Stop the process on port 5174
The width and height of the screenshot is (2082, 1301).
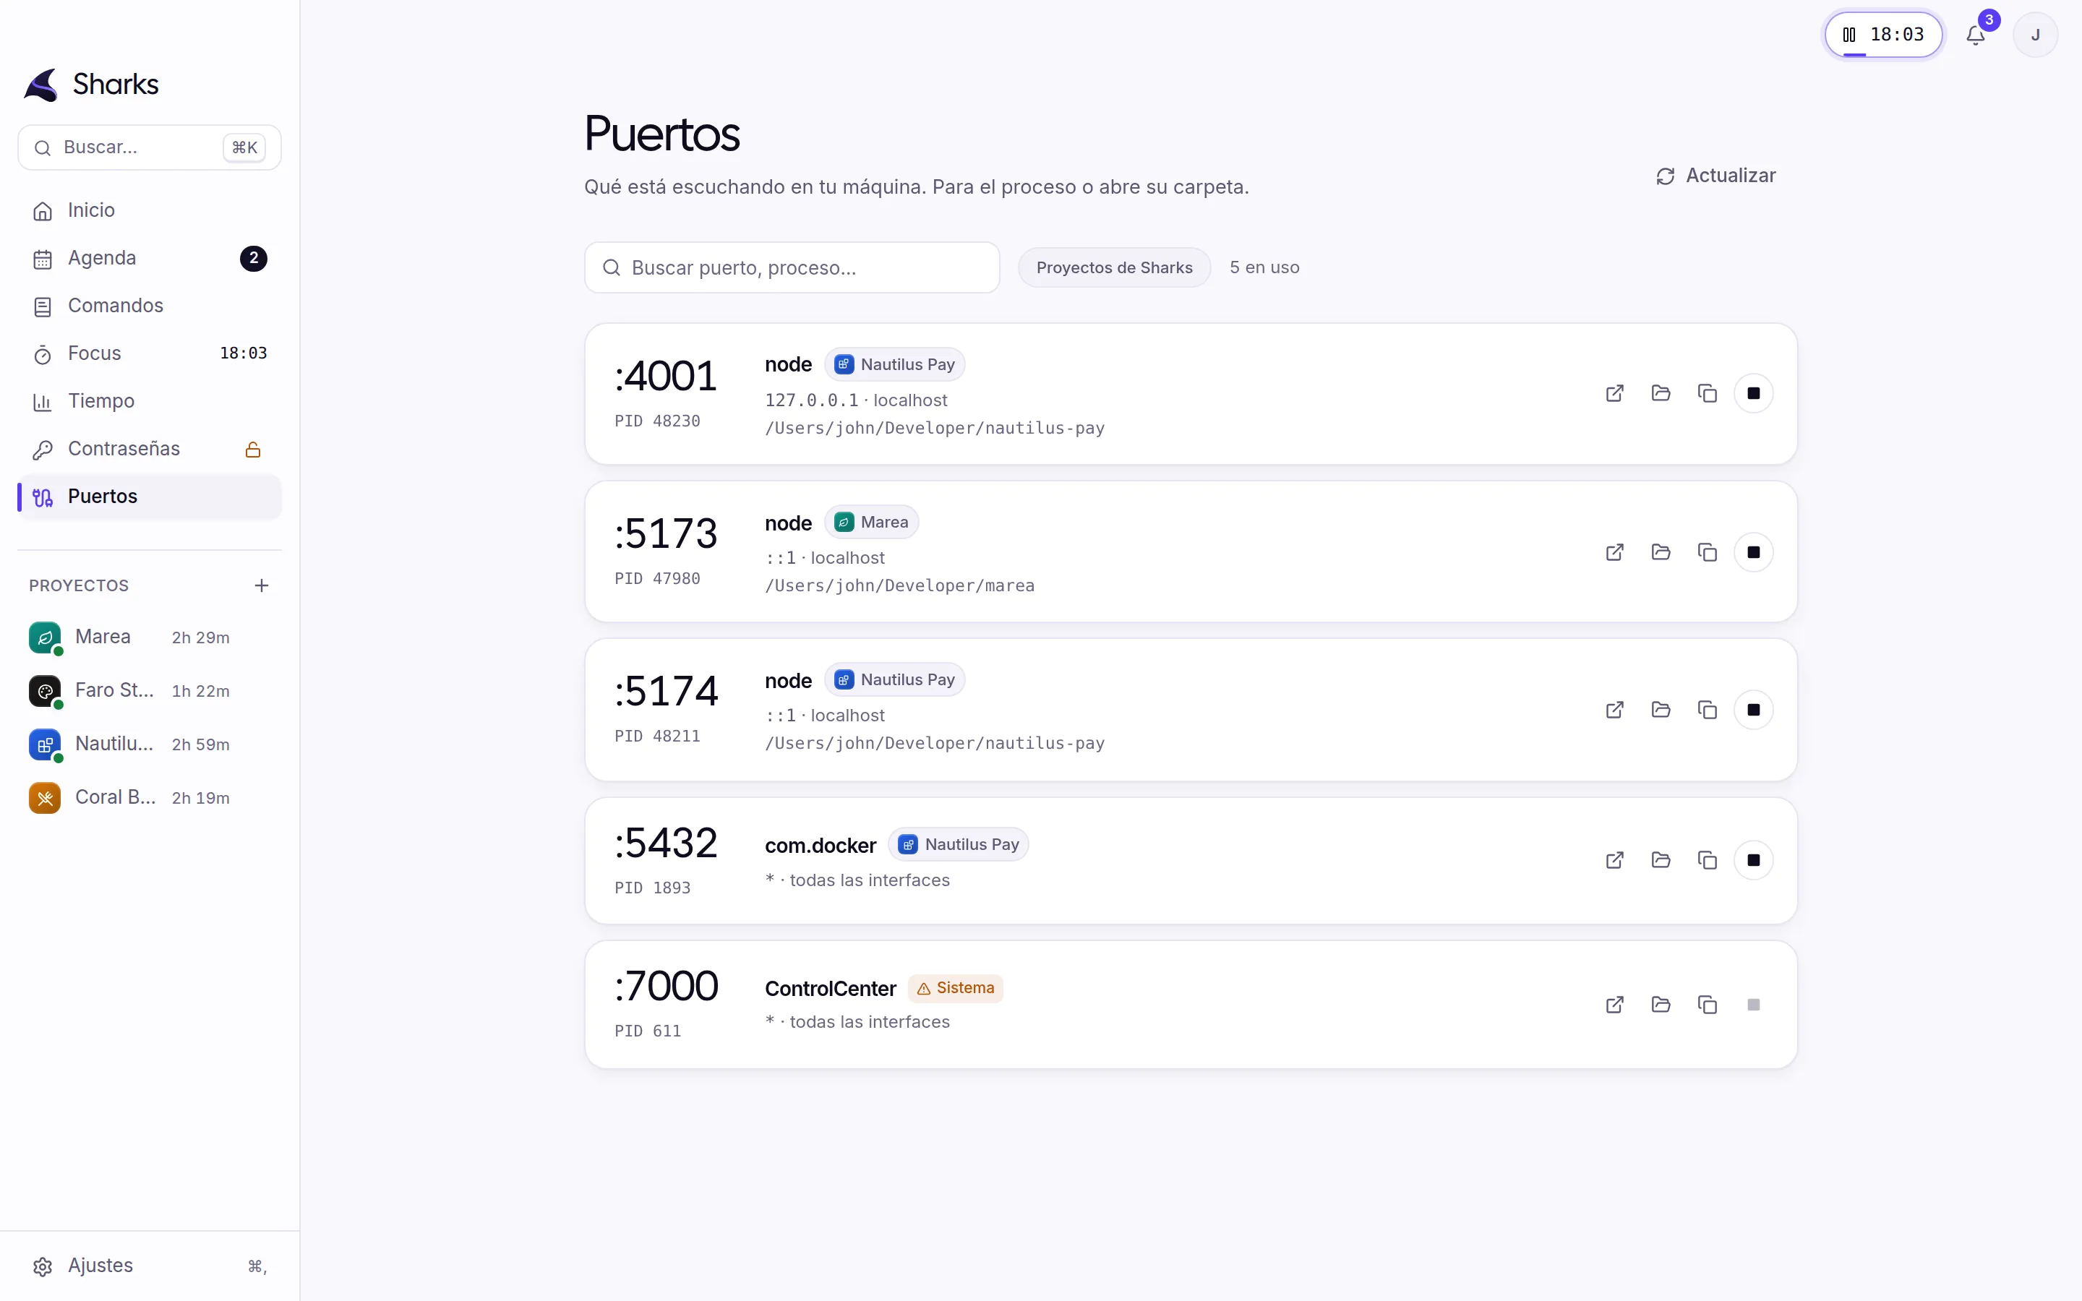click(x=1753, y=710)
